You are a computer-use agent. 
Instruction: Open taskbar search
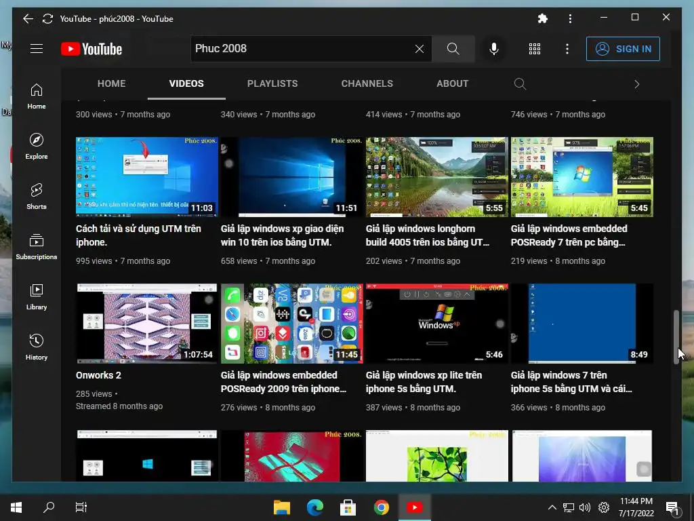(x=49, y=507)
